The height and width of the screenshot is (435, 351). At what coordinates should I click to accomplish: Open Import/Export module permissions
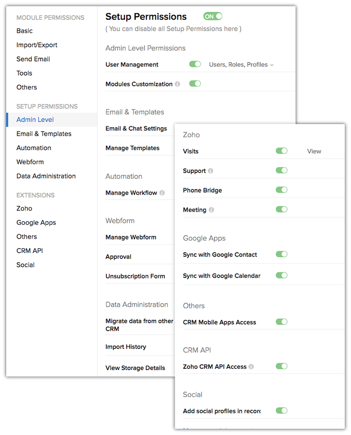[x=37, y=45]
